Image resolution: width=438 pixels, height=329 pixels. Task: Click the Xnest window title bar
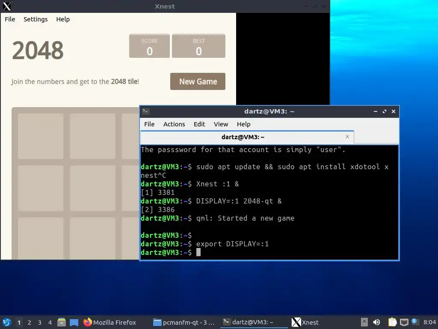[165, 6]
